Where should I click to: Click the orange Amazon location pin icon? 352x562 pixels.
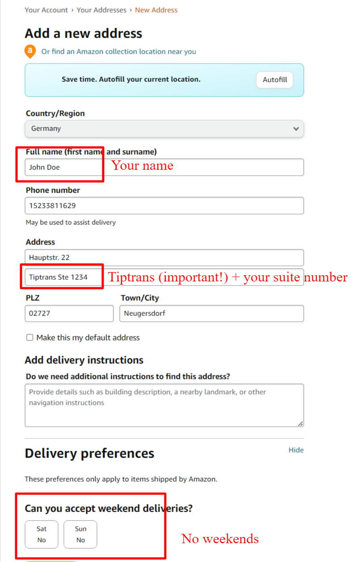[29, 51]
